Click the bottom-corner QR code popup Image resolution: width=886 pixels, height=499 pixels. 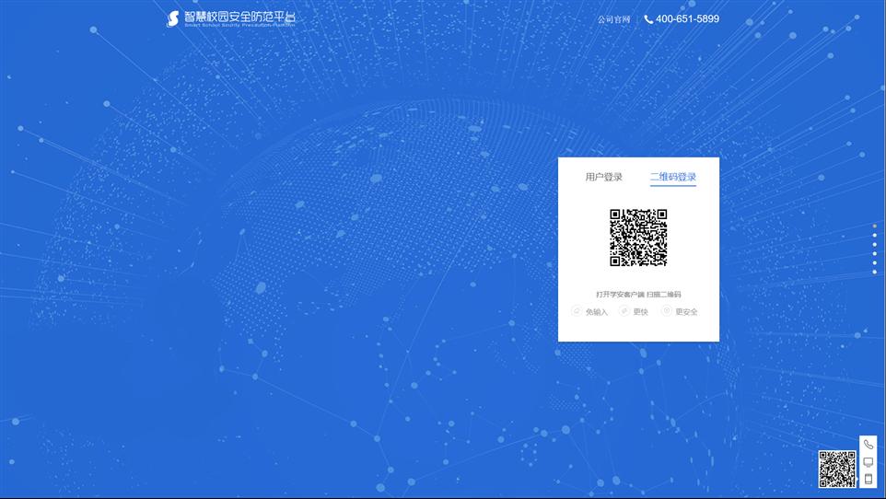[837, 469]
